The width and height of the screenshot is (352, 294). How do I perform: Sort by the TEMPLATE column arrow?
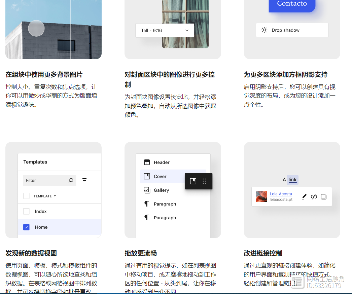tap(55, 196)
